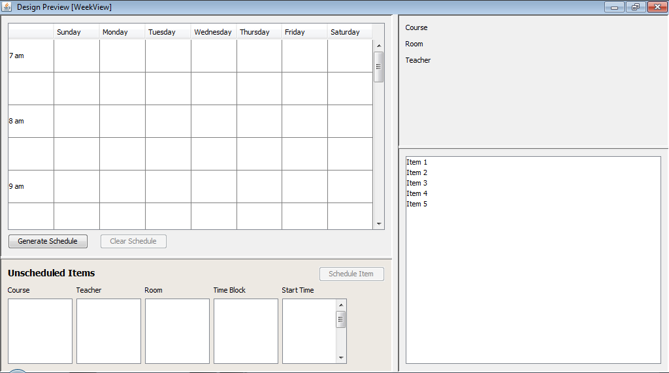669x373 pixels.
Task: Click the Monday 7 am cell
Action: pyautogui.click(x=122, y=56)
